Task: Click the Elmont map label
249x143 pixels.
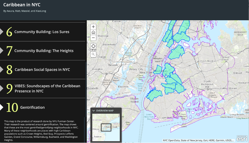Action: [x=238, y=73]
